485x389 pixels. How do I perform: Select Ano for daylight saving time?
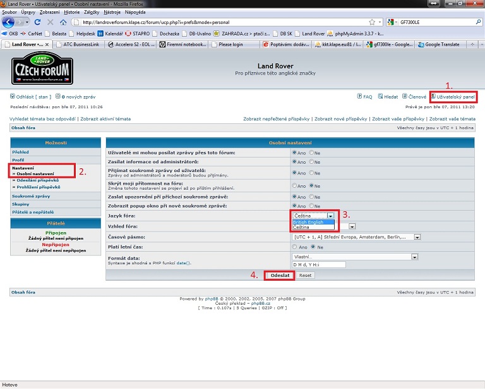point(294,247)
